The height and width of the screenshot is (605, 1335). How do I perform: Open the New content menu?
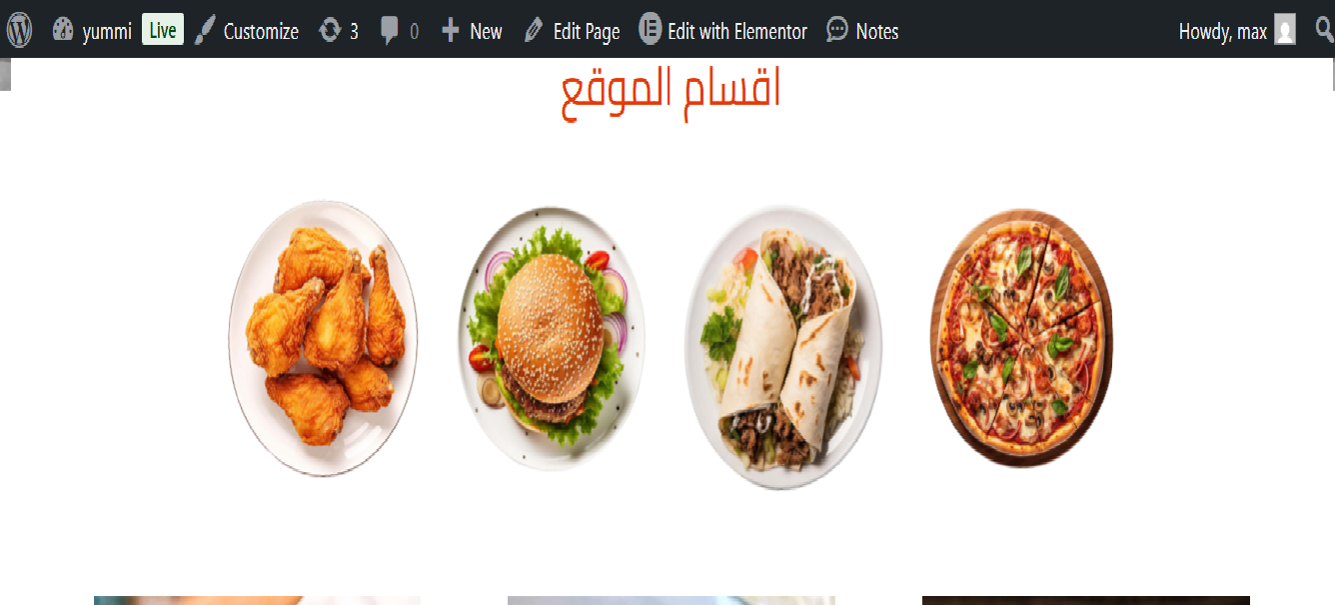coord(472,31)
